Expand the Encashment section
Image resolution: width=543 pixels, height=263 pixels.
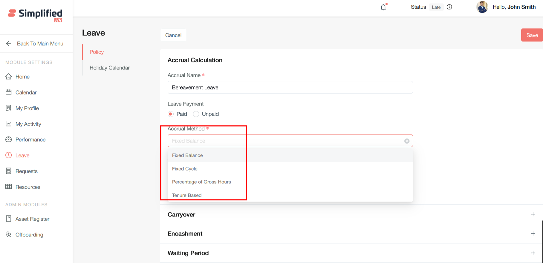(x=533, y=233)
